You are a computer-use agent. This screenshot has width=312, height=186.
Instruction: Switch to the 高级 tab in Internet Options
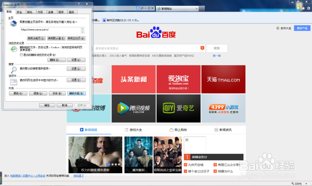click(x=71, y=12)
